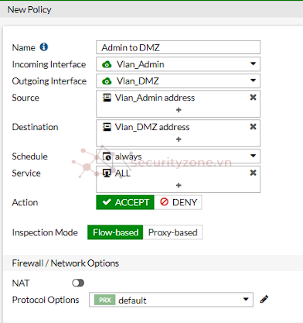Set Action to ACCEPT
Image resolution: width=303 pixels, height=323 pixels.
click(x=125, y=202)
